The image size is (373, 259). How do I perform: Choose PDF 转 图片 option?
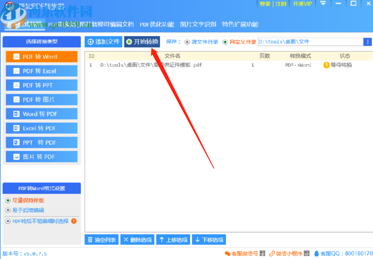[x=41, y=99]
